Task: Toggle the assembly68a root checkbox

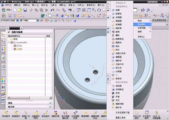Action: coord(12,42)
